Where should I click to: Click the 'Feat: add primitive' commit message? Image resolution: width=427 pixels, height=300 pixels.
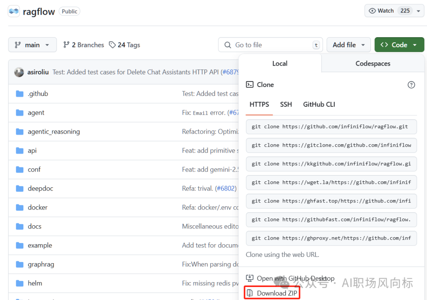[210, 151]
